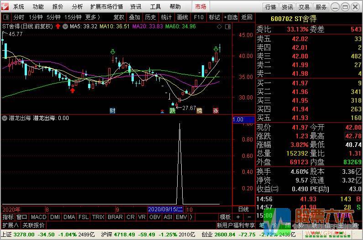The image size is (363, 240).
Task: Click the 叠加 toolbar button
Action: (135, 17)
